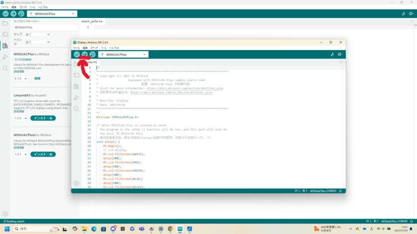Open ツール menu in Display window
This screenshot has height=234, width=417.
pos(103,48)
